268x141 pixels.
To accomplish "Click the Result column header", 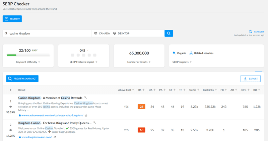I will click(x=22, y=90).
